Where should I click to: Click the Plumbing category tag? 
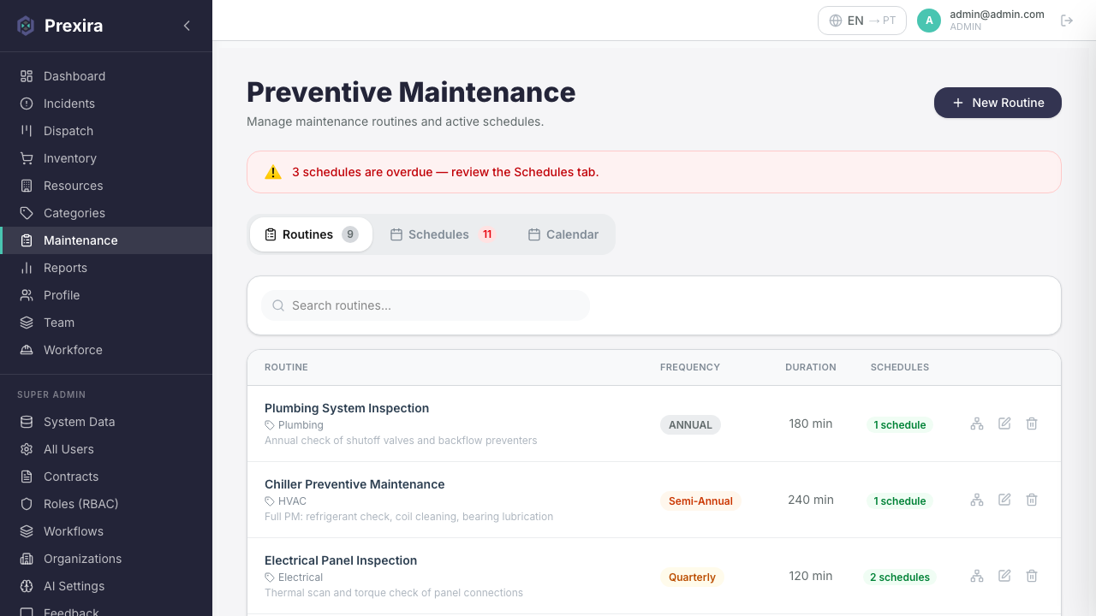294,425
